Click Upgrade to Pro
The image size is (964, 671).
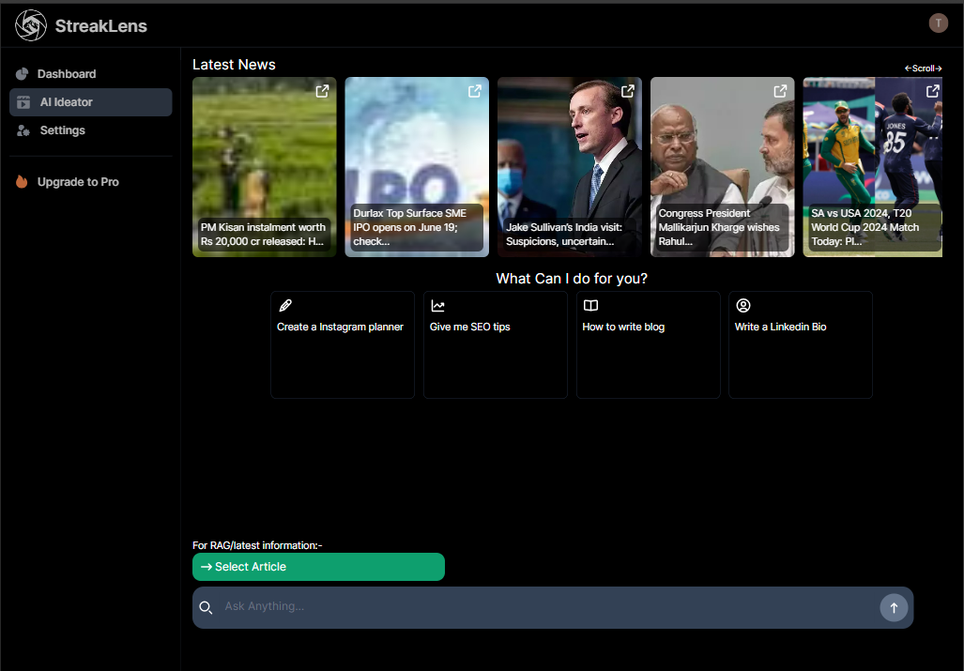[77, 182]
